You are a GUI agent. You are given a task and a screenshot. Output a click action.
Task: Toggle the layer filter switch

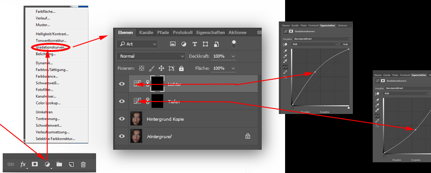(x=233, y=44)
